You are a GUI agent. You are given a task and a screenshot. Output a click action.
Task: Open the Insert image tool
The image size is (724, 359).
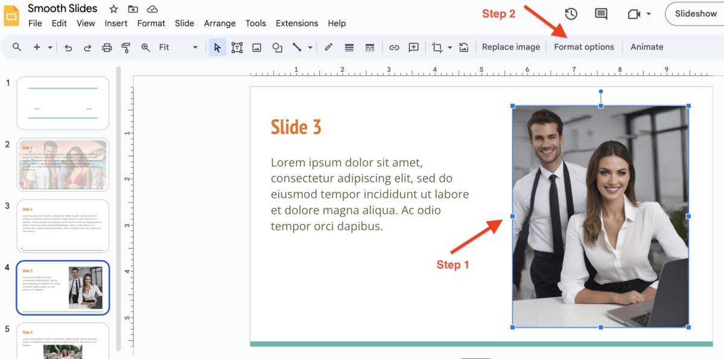point(256,46)
